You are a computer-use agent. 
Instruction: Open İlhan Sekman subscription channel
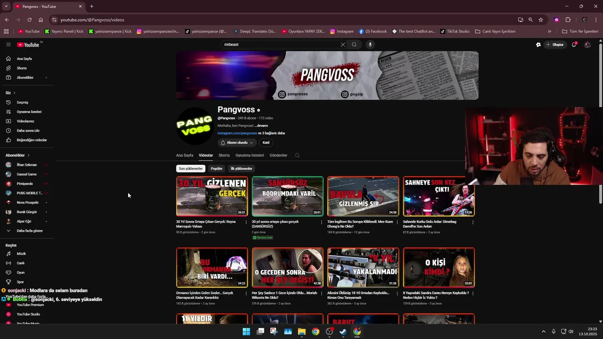pos(26,165)
